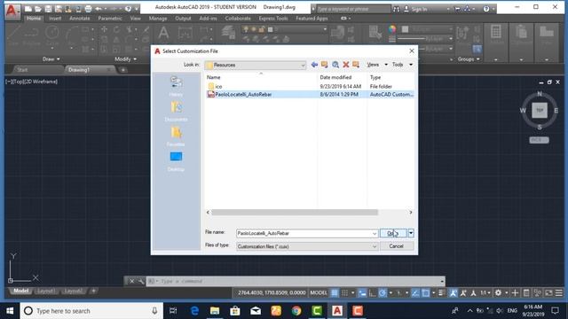Toggle annotation monitor plus icon
This screenshot has height=319, width=568.
pos(515,292)
